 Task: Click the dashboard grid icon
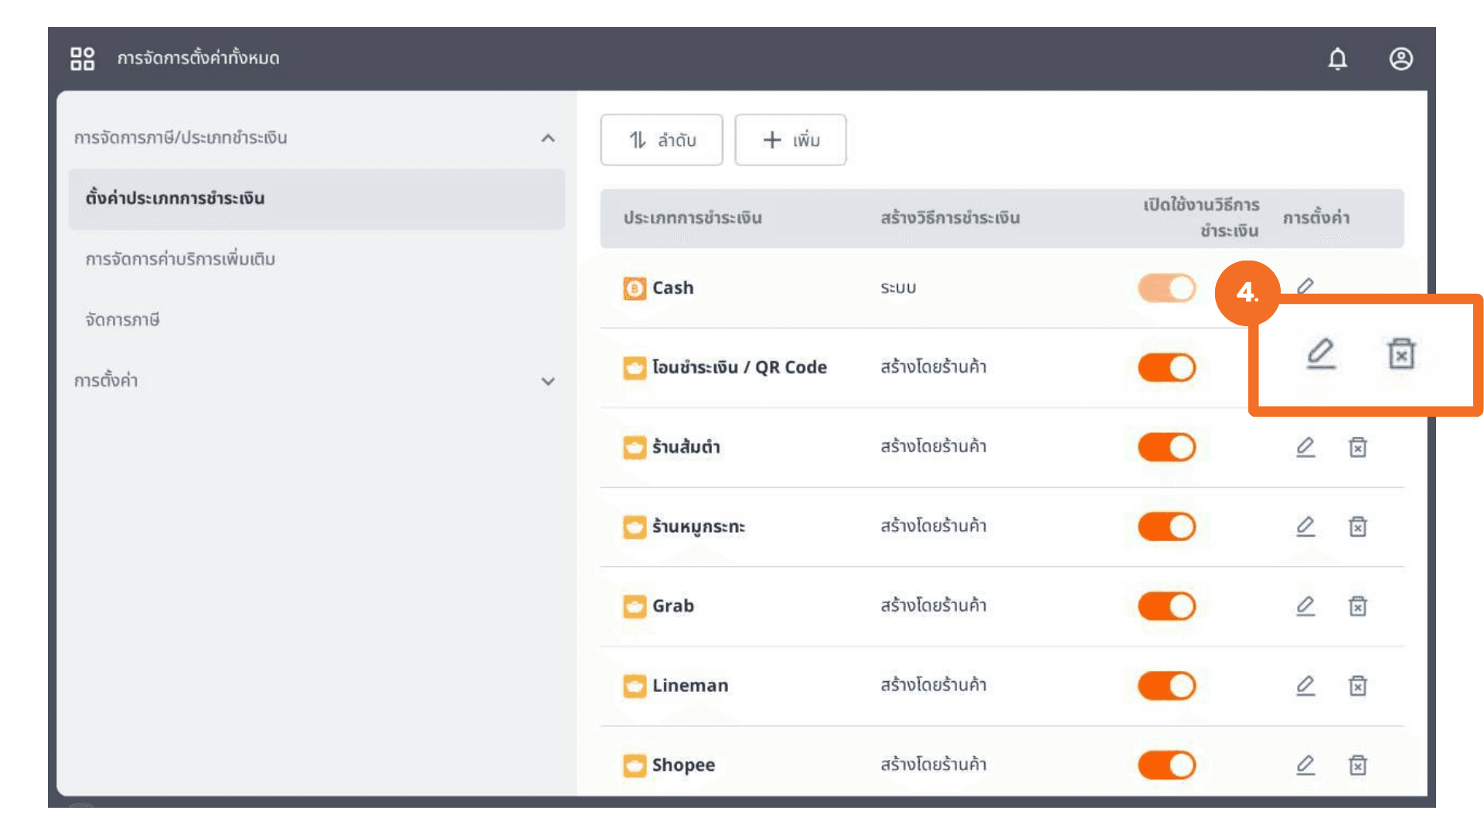[x=82, y=59]
